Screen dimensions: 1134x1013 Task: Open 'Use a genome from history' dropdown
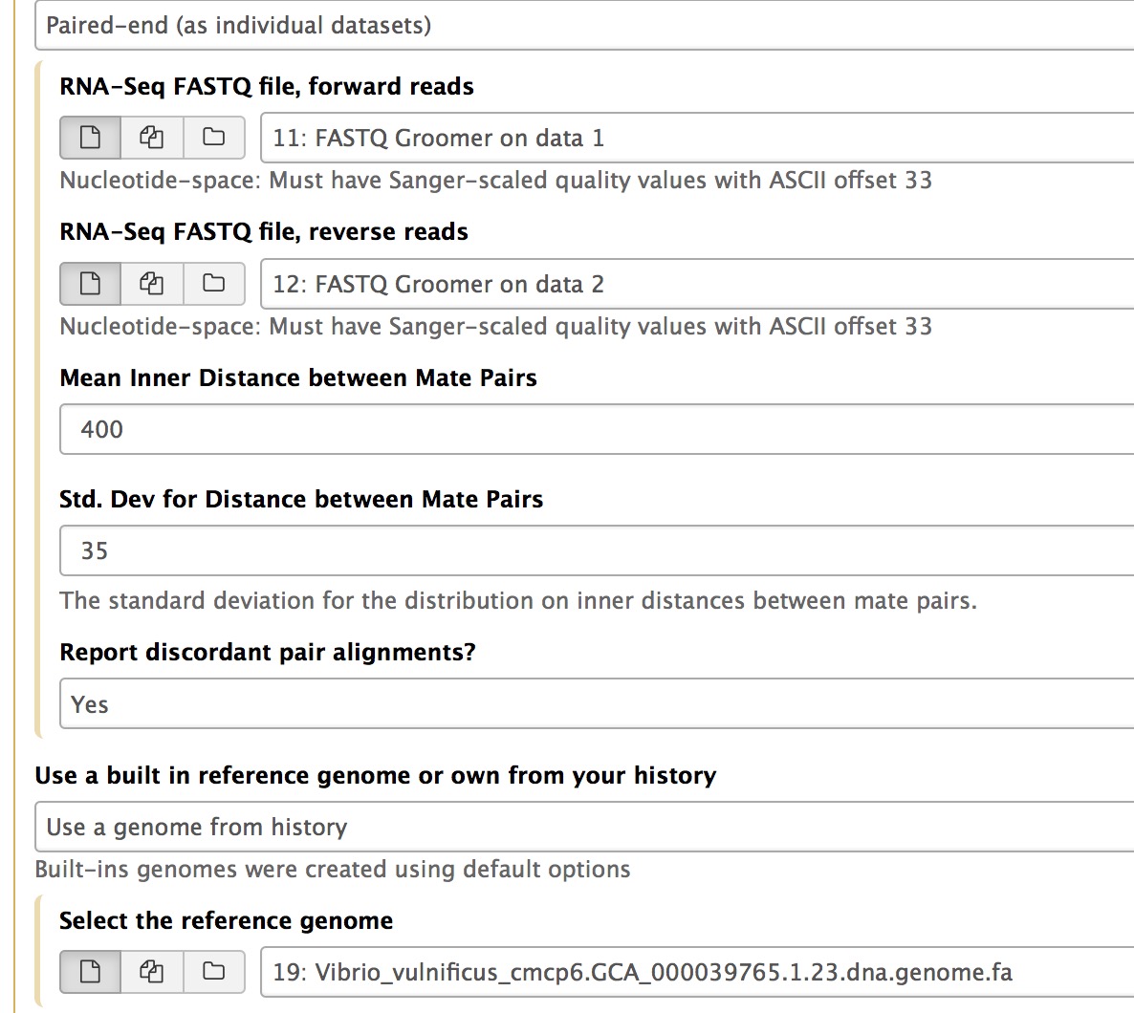[583, 827]
